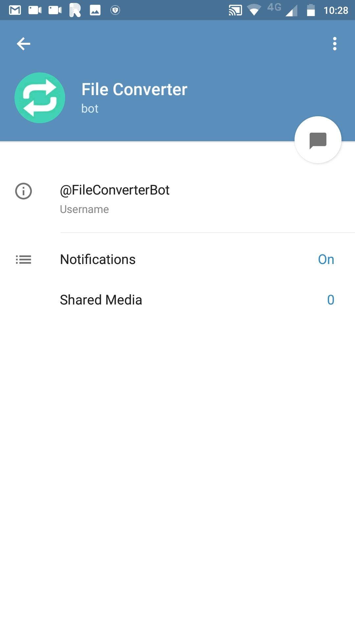The height and width of the screenshot is (632, 355).
Task: Tap the Gmail notification icon in status bar
Action: 15,10
